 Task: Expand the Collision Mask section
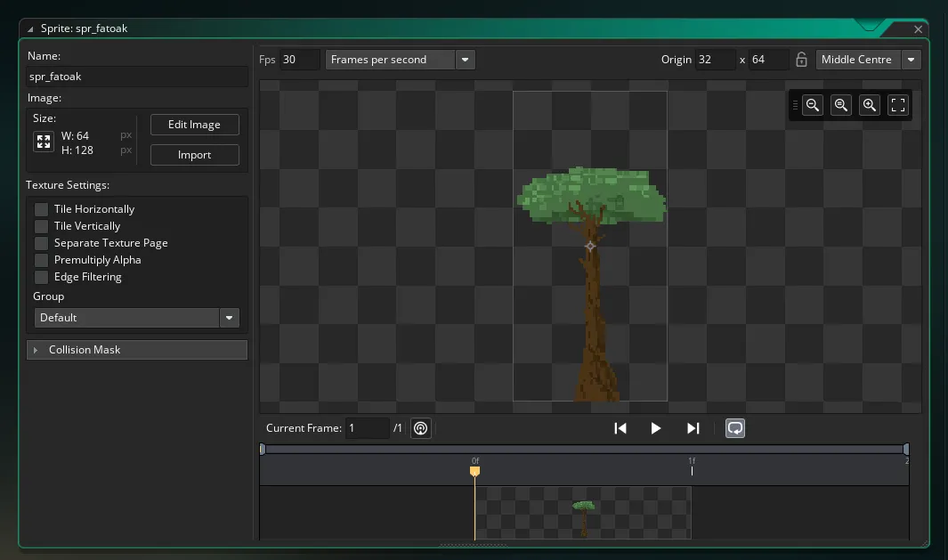(137, 350)
